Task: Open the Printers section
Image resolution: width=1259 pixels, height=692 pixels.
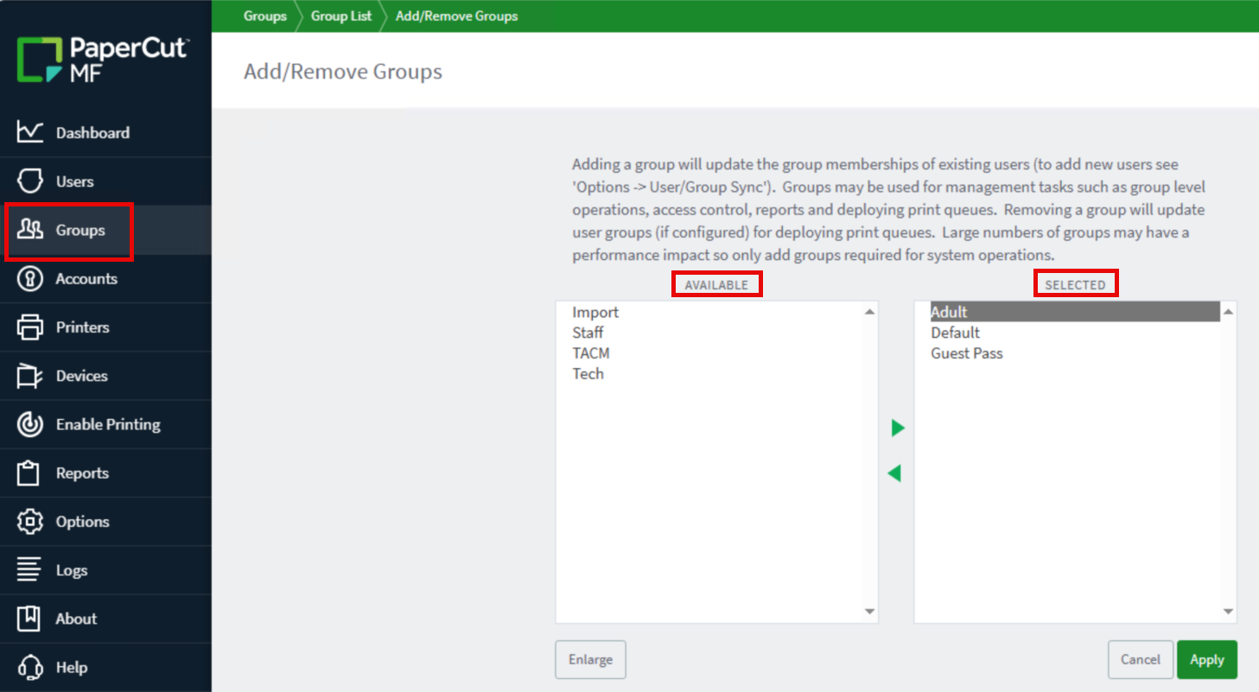Action: coord(83,327)
